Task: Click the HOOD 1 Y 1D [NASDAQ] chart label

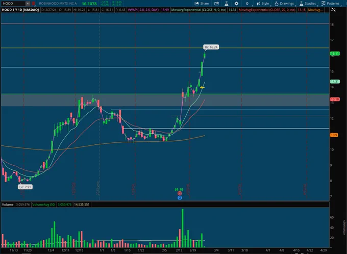Action: click(x=20, y=10)
